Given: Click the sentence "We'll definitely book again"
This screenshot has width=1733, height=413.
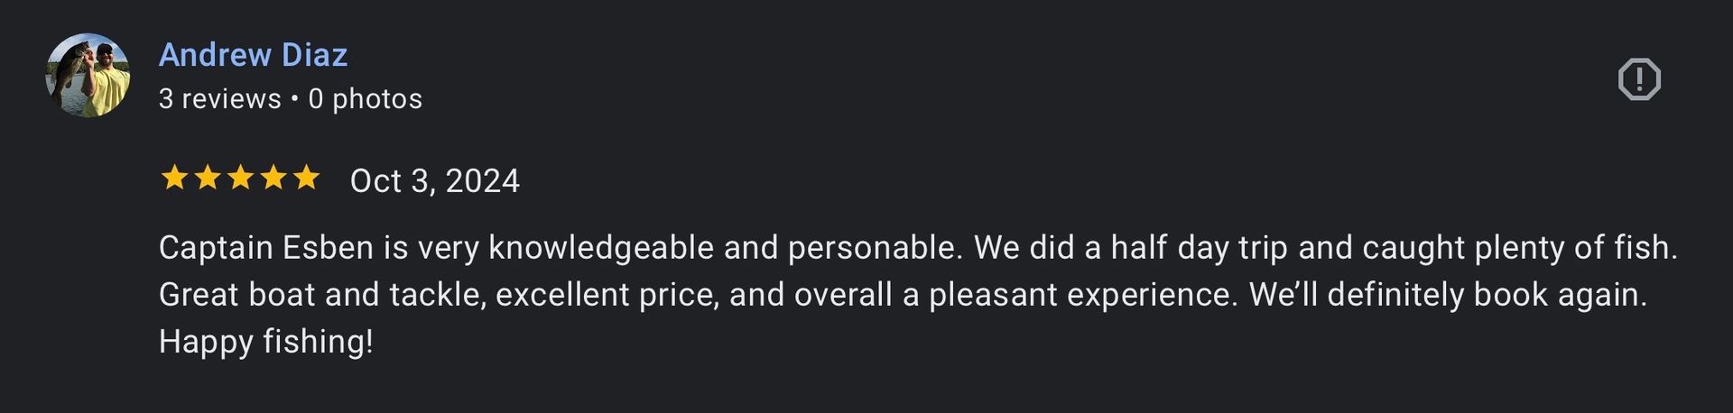Looking at the screenshot, I should click(1447, 295).
